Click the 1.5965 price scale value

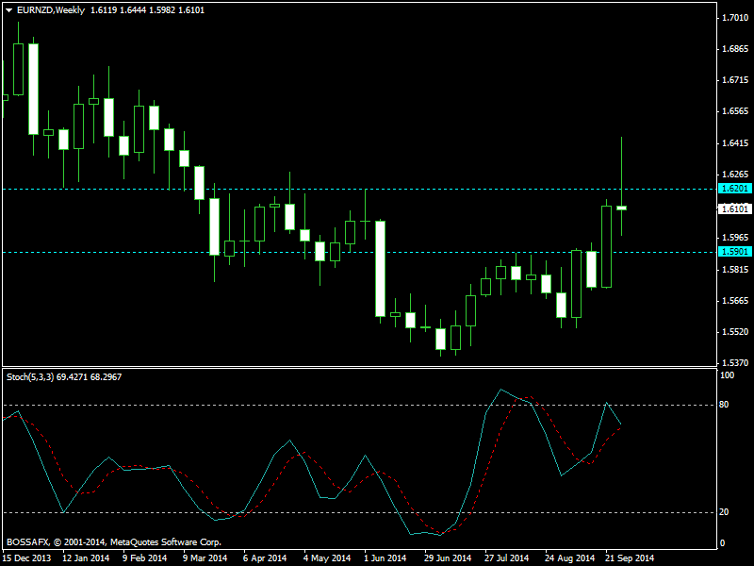(x=735, y=238)
